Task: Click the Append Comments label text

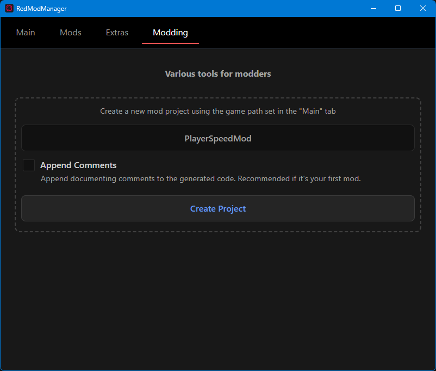Action: click(x=78, y=165)
